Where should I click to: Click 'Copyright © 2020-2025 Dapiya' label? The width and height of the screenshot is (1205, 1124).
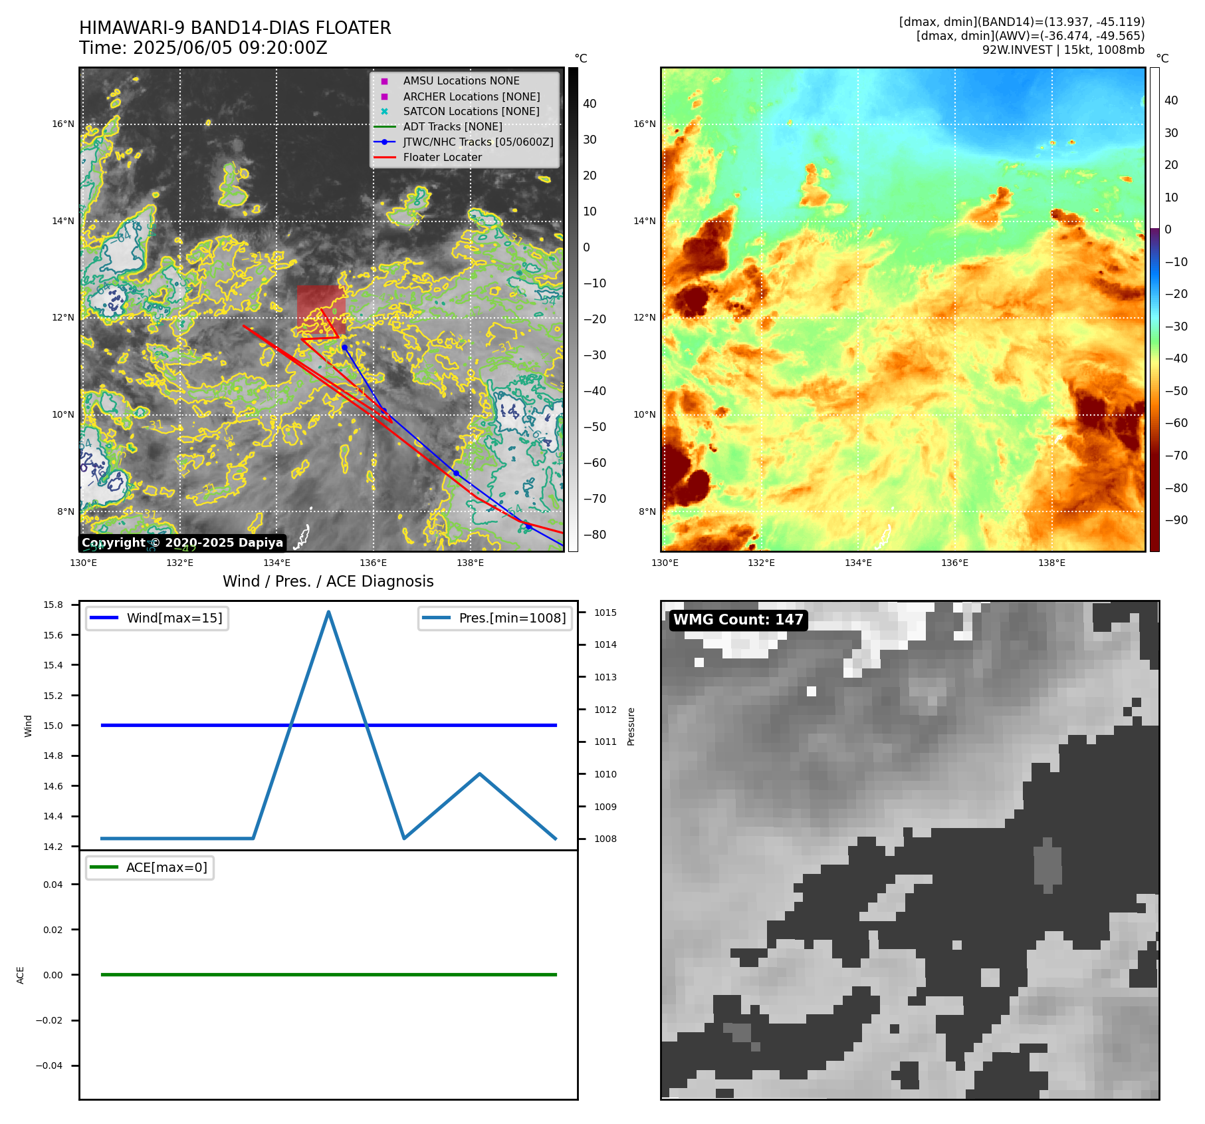click(x=183, y=543)
